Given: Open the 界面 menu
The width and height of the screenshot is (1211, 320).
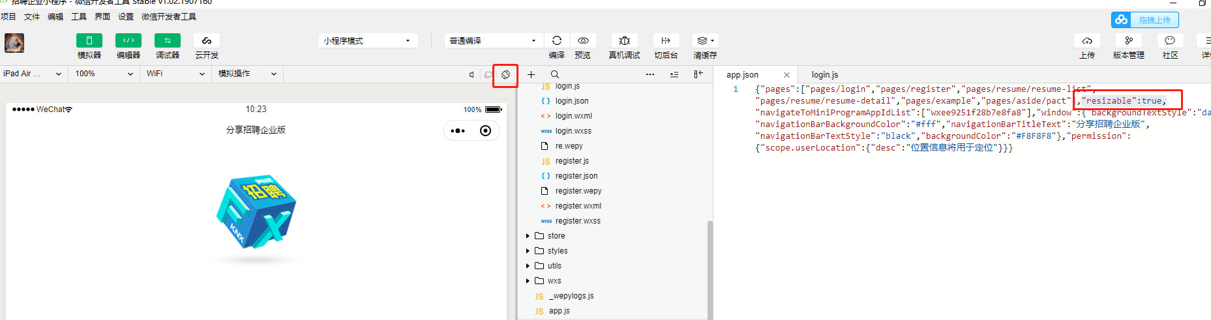Looking at the screenshot, I should coord(102,17).
